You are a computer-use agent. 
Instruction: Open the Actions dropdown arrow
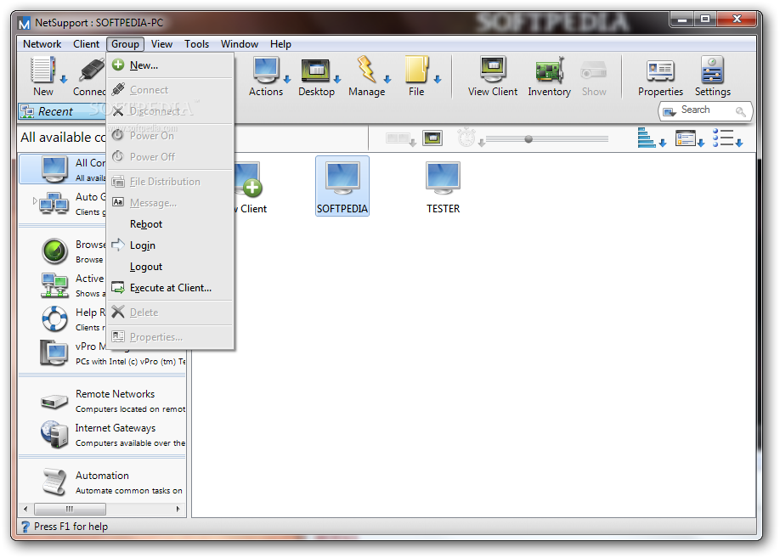coord(287,79)
